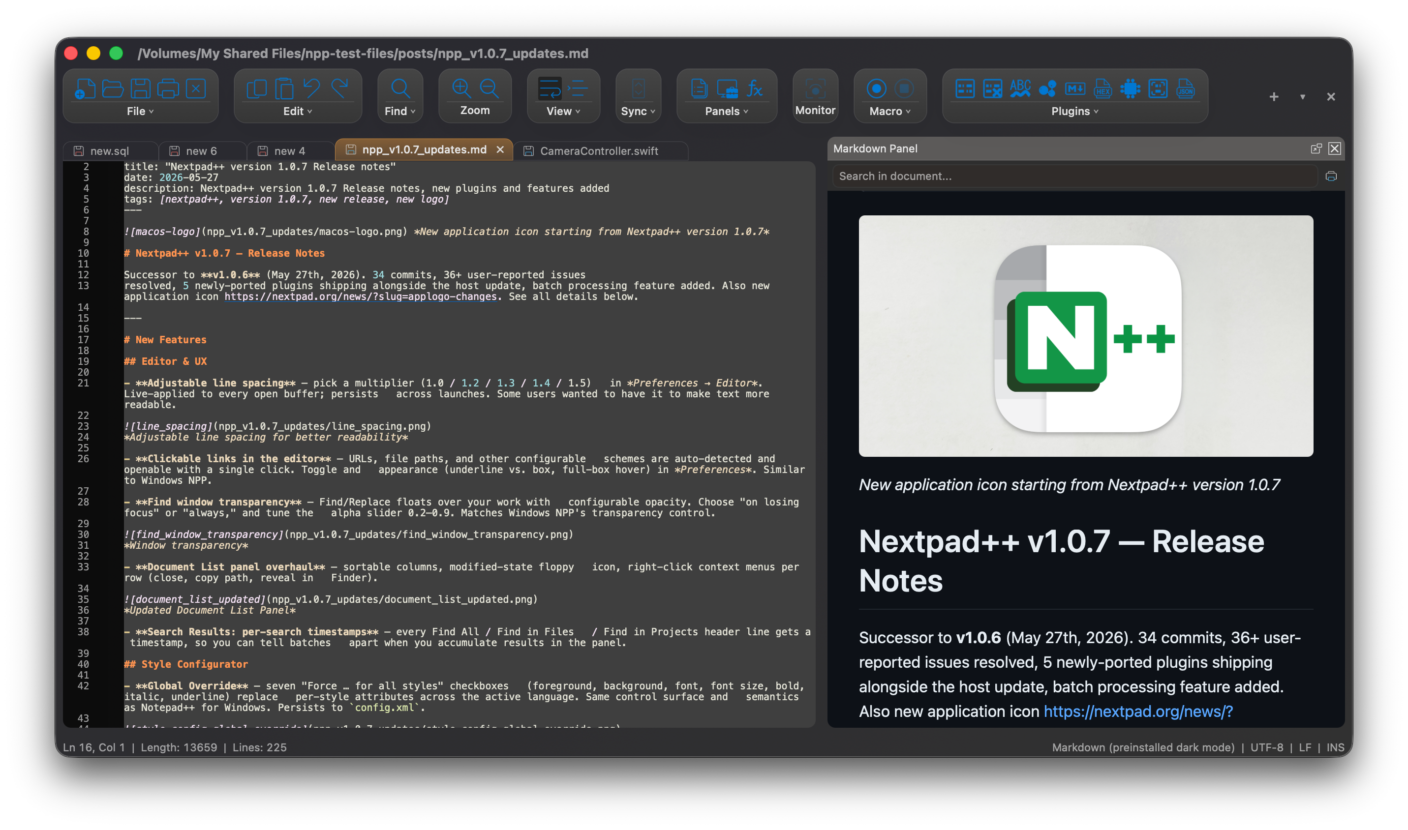Undock the Markdown Panel with float icon
The width and height of the screenshot is (1408, 830).
click(x=1316, y=148)
